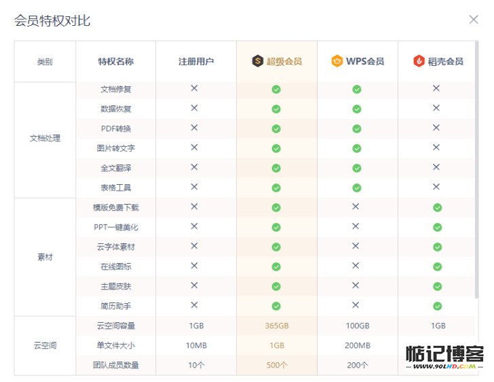Select the 团队成员数量 privilege name
Screen dimensions: 494x382
(115, 365)
